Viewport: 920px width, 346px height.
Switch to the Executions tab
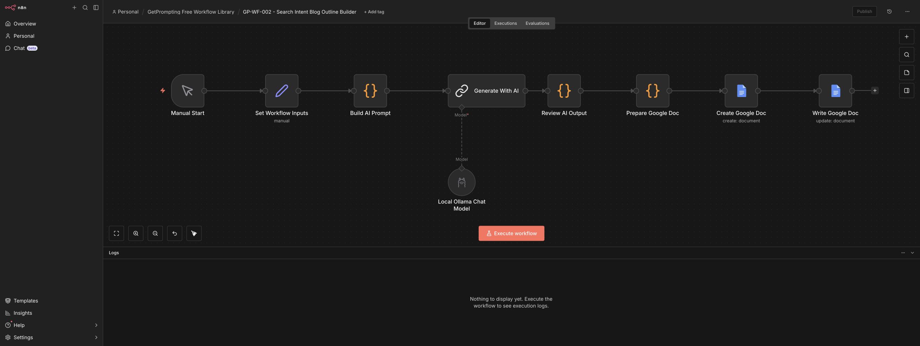click(505, 23)
